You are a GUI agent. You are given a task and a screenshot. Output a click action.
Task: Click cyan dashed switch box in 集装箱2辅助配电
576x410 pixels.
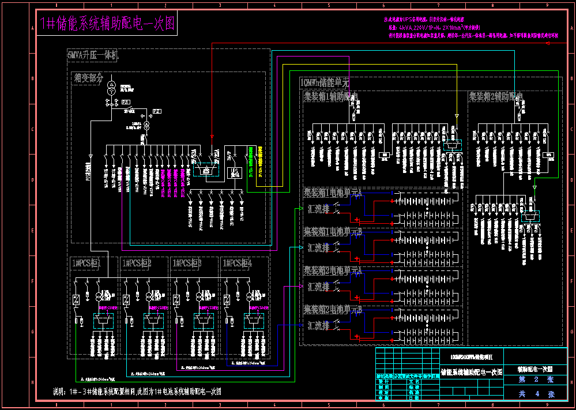[530, 216]
